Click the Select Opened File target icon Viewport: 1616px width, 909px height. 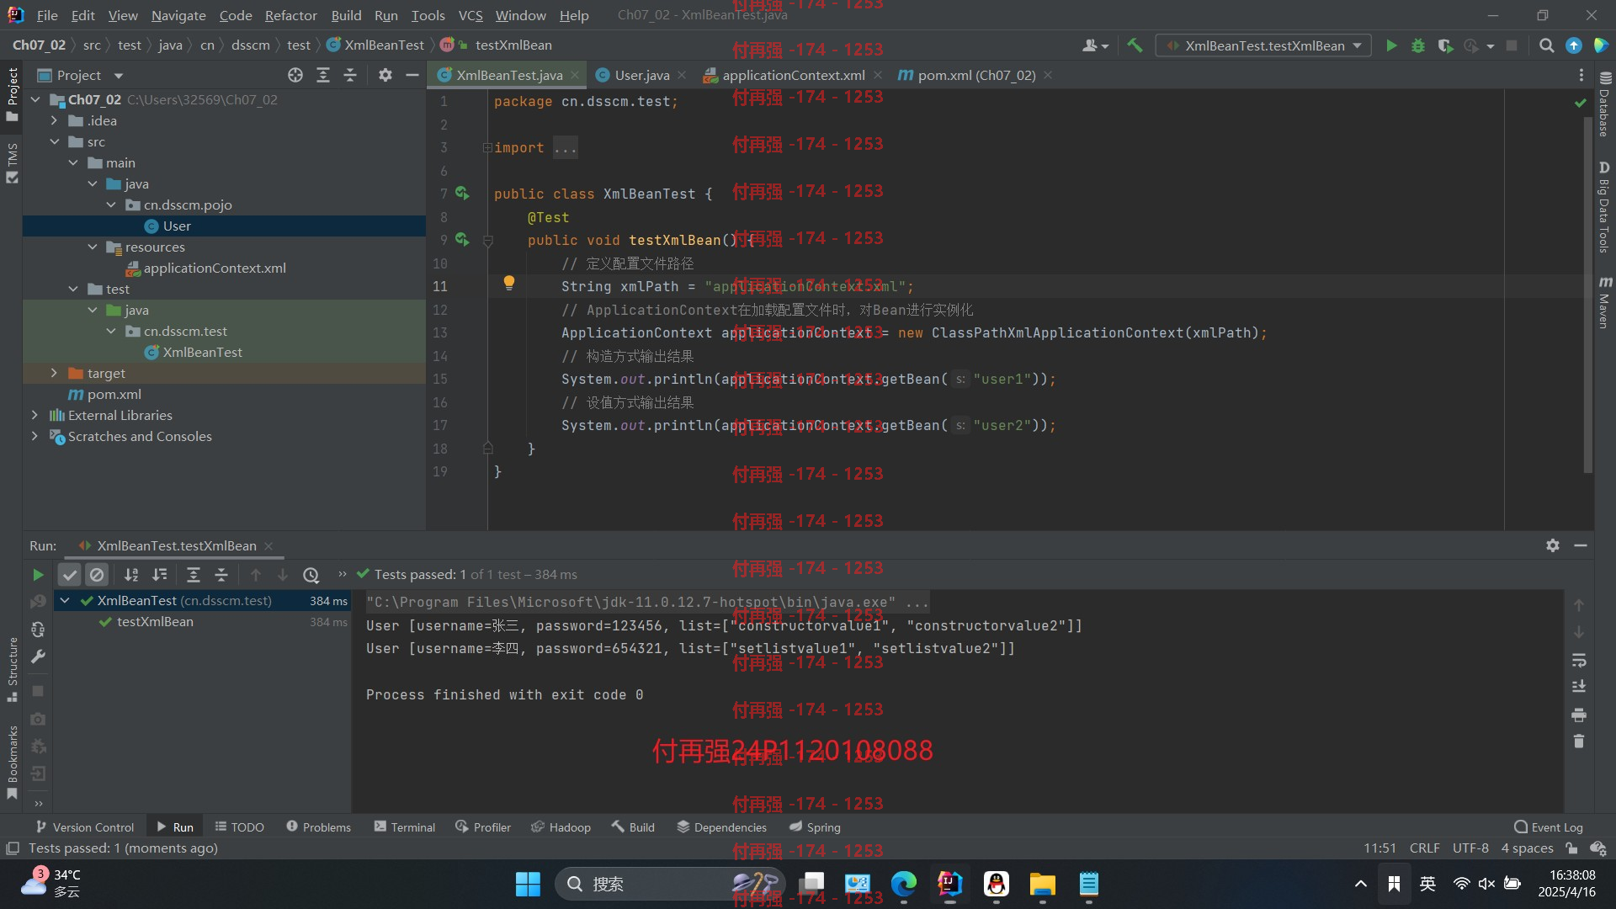pyautogui.click(x=295, y=75)
